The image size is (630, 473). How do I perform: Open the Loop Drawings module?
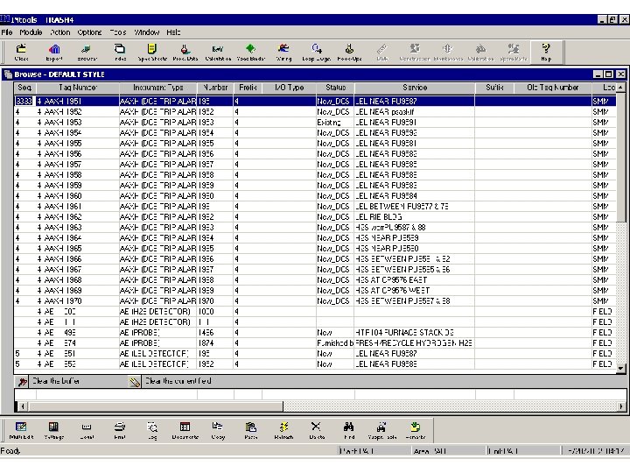pos(317,53)
